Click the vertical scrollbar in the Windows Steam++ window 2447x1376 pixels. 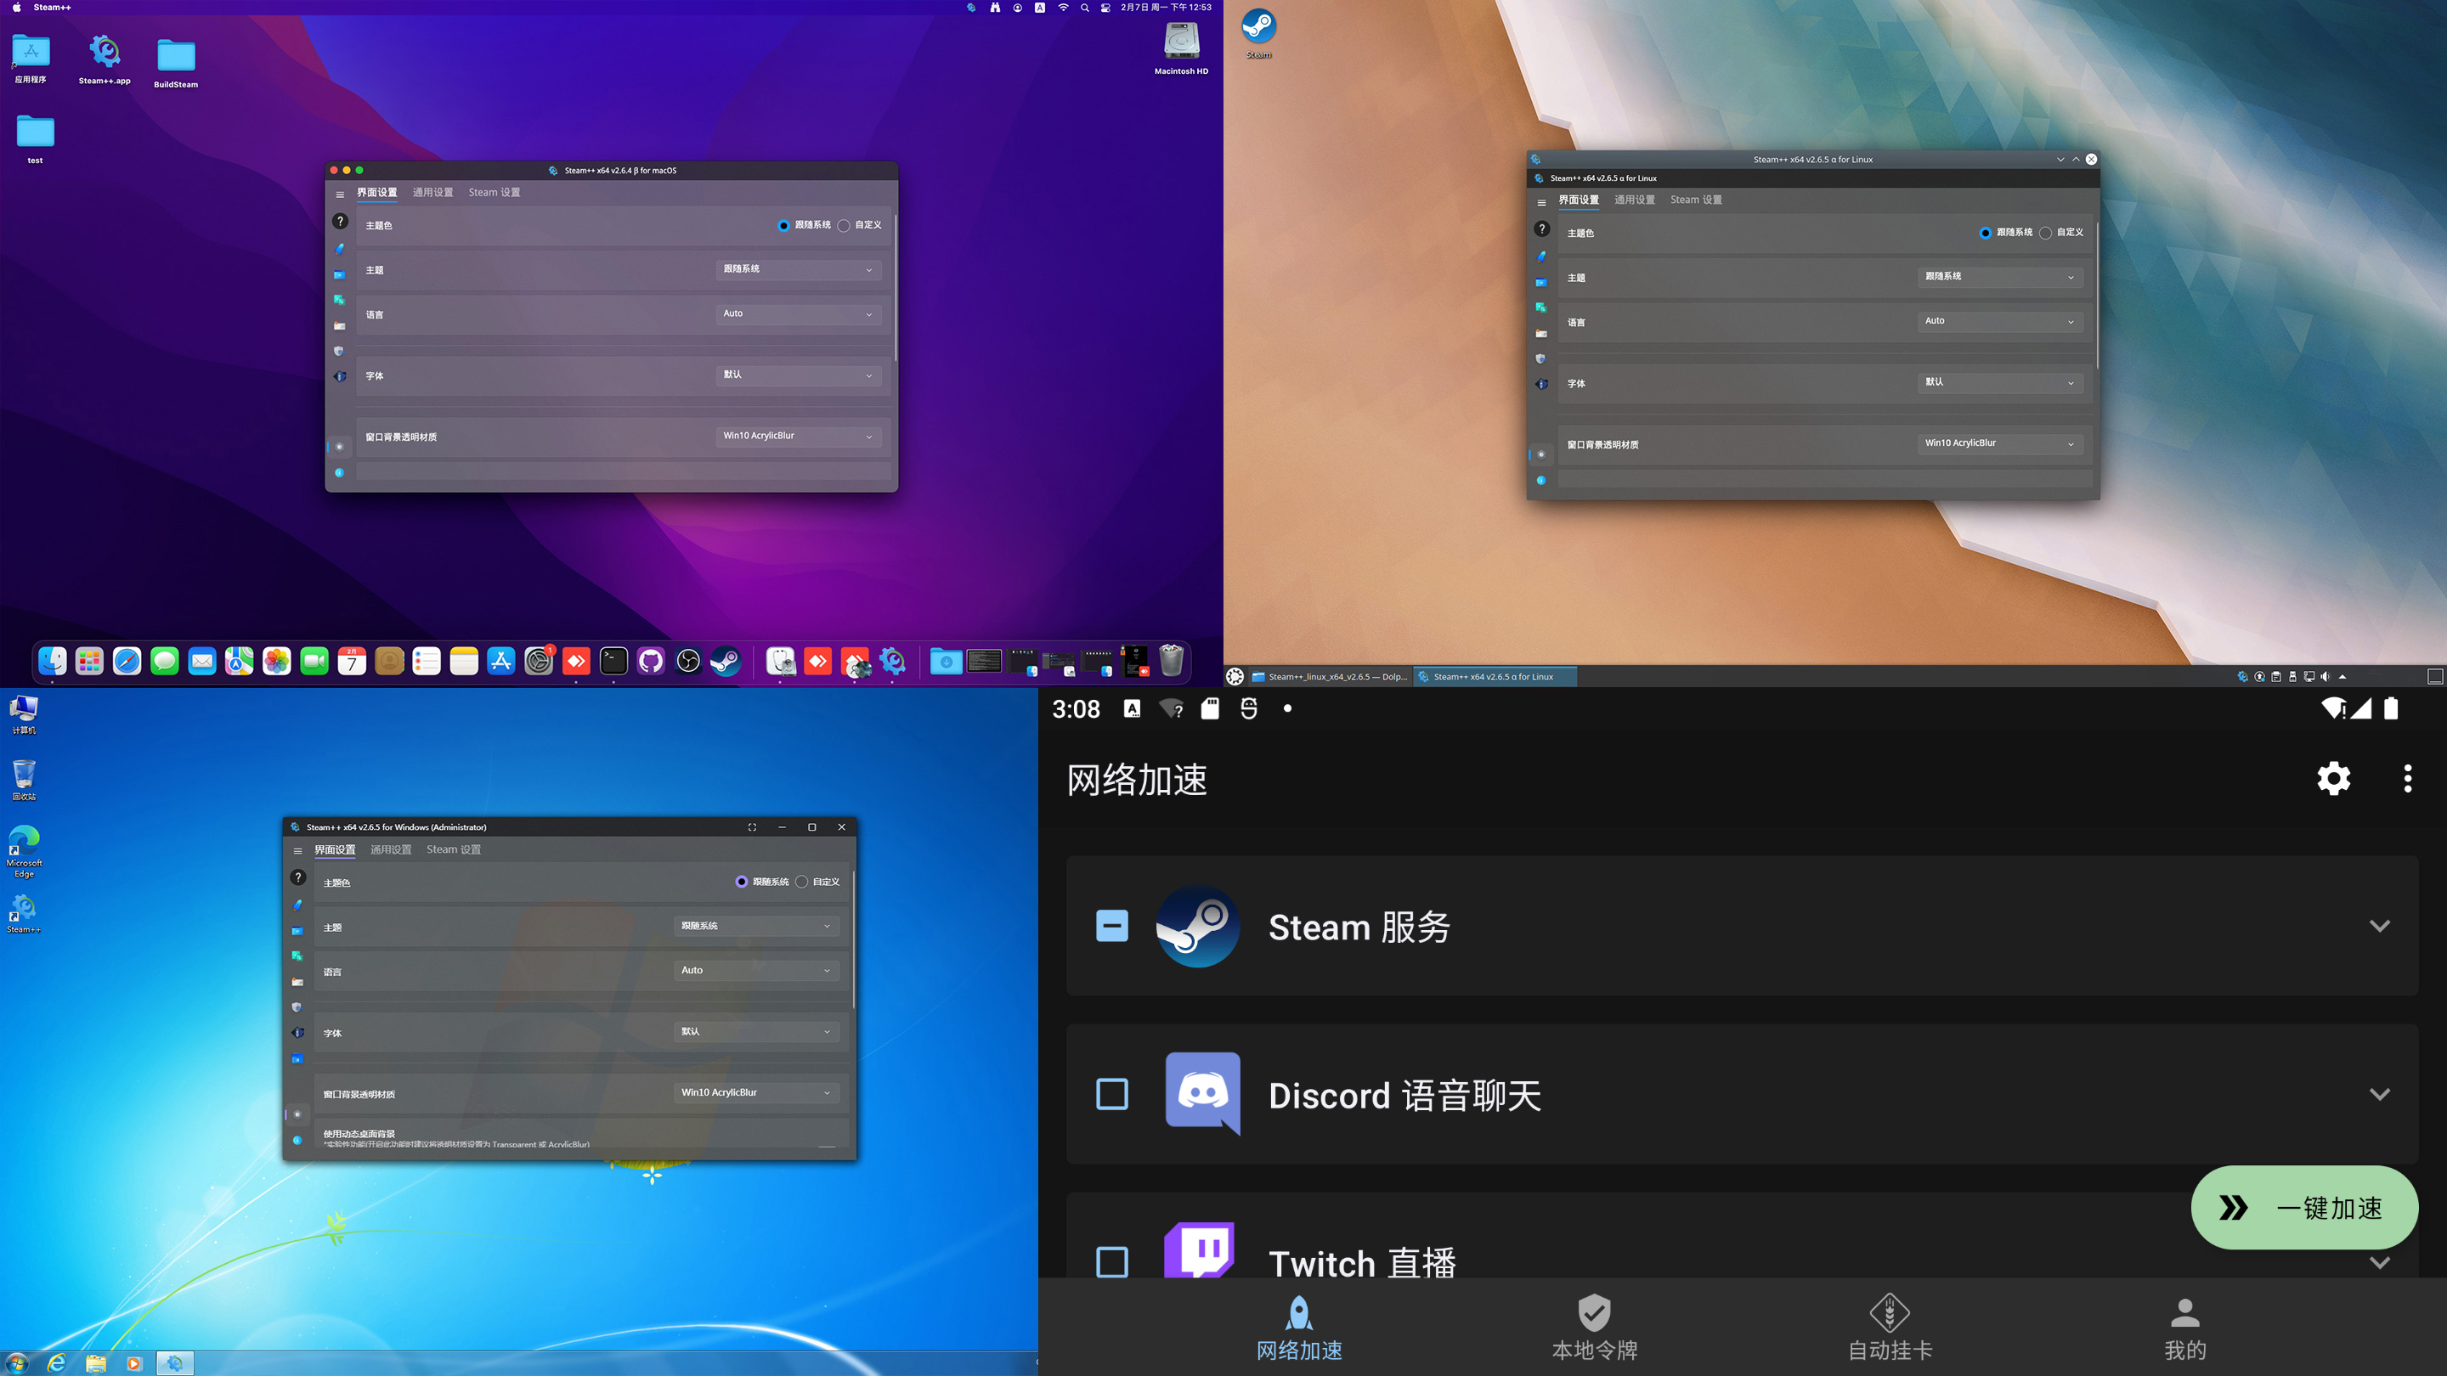(x=854, y=940)
